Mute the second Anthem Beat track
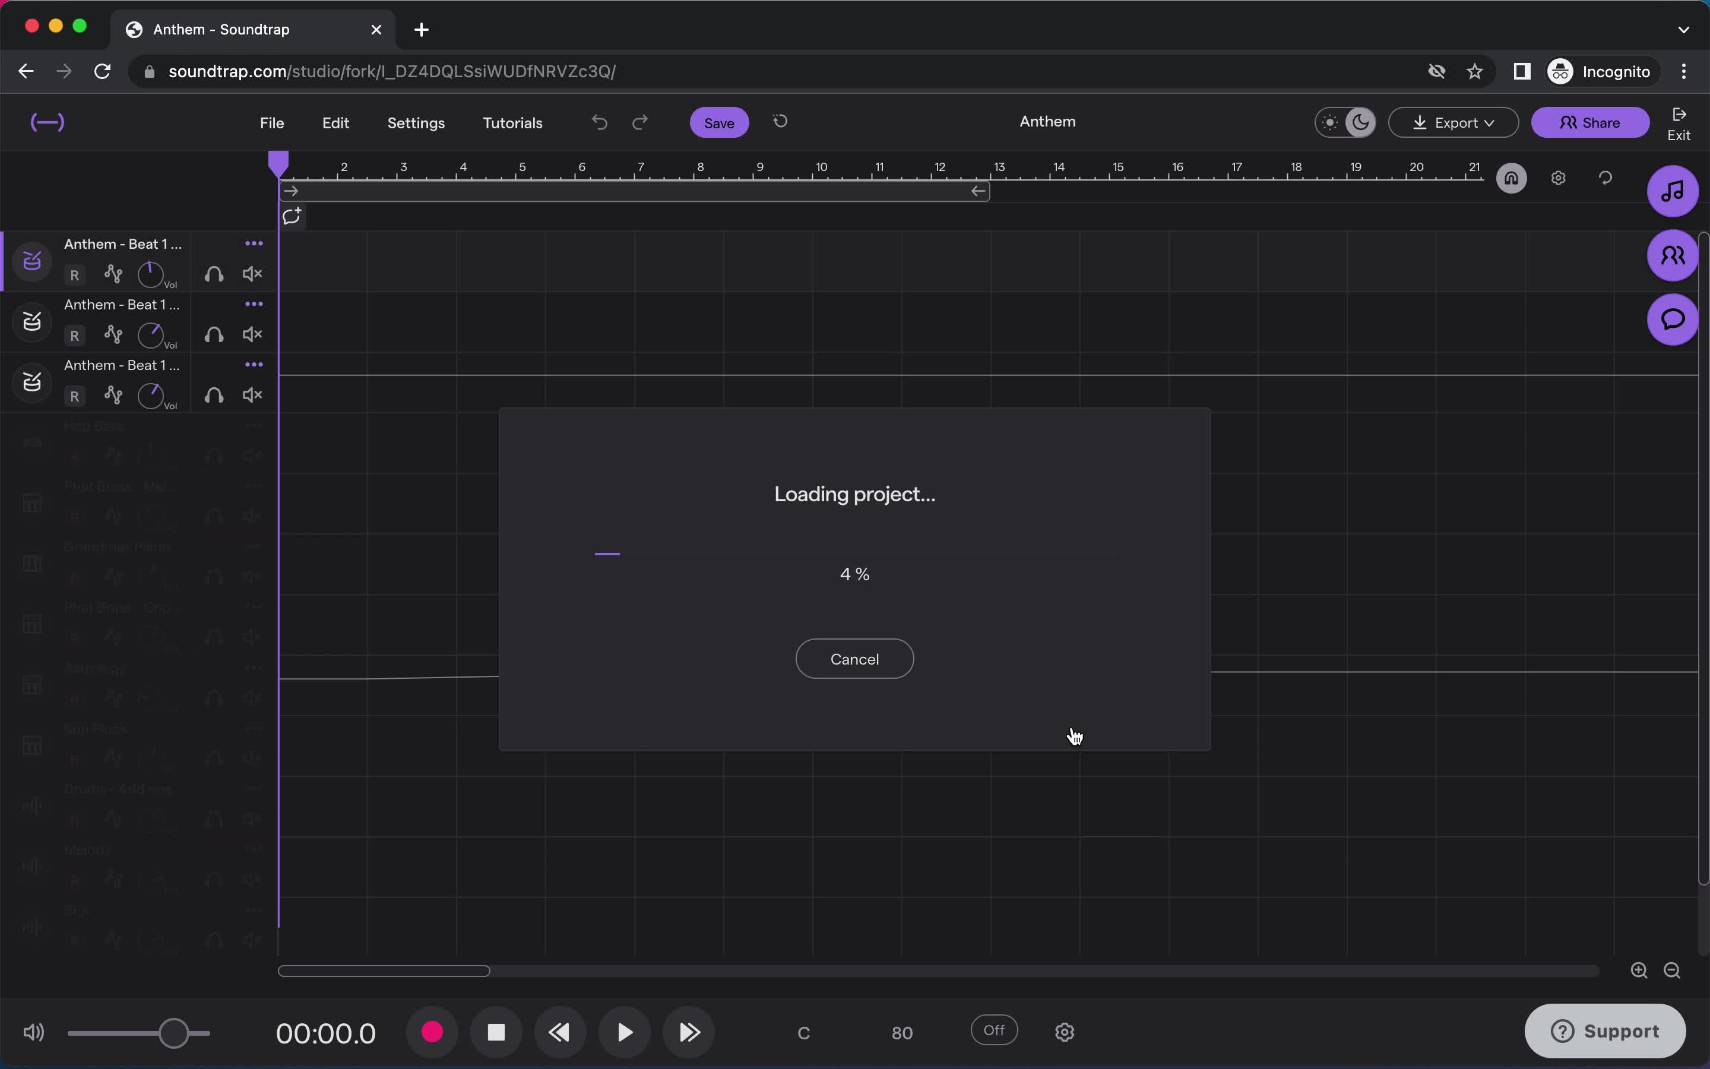The width and height of the screenshot is (1710, 1069). click(x=252, y=334)
